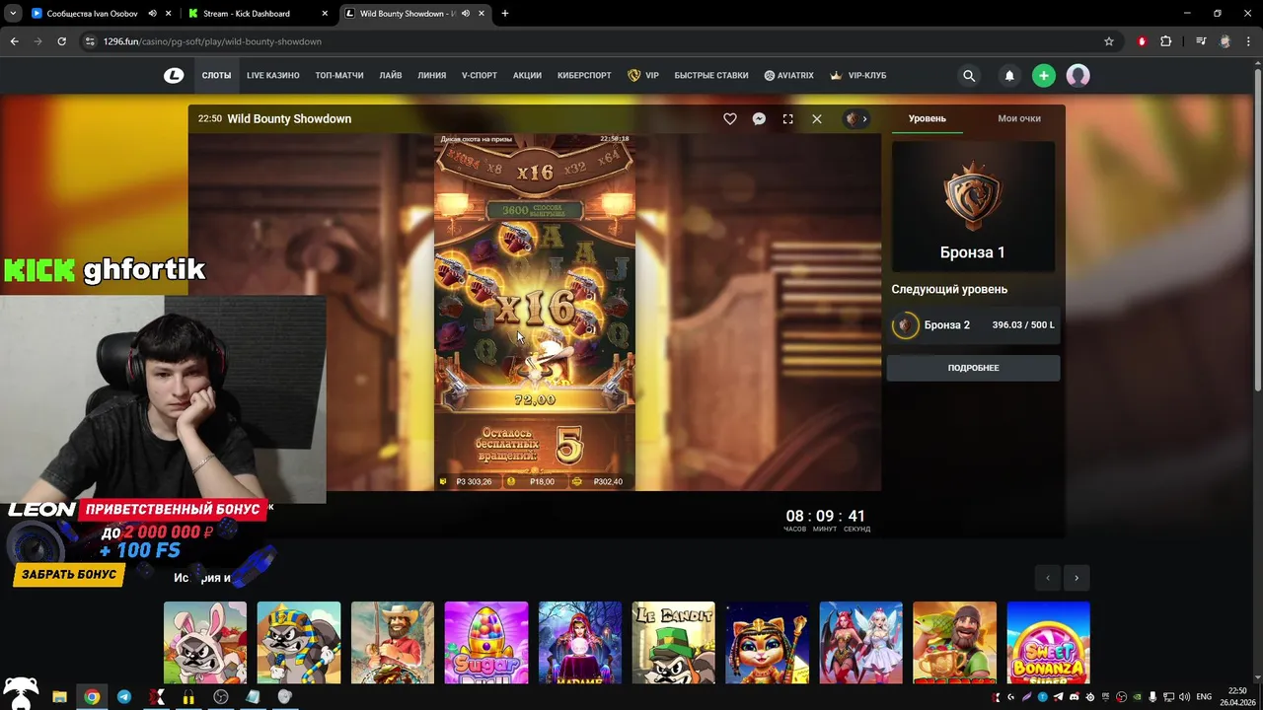The height and width of the screenshot is (710, 1263).
Task: Open a new browser tab
Action: (x=505, y=14)
